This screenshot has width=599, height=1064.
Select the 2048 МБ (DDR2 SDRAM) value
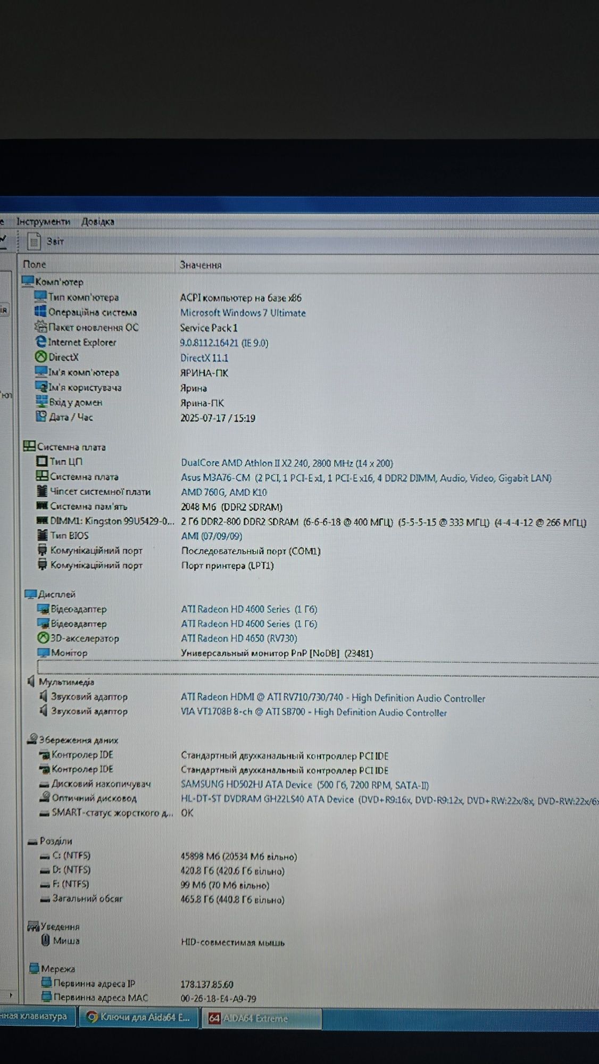(232, 507)
